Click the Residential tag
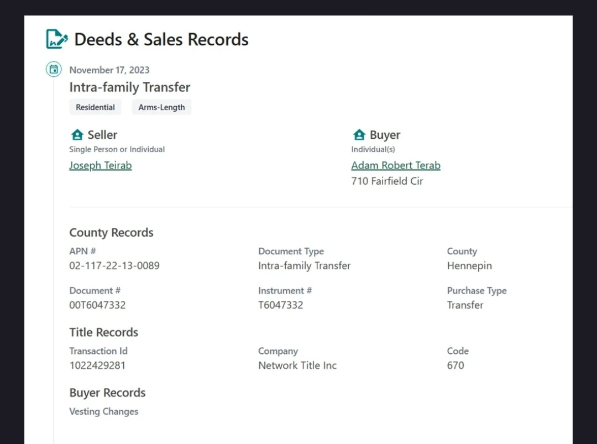 [95, 107]
